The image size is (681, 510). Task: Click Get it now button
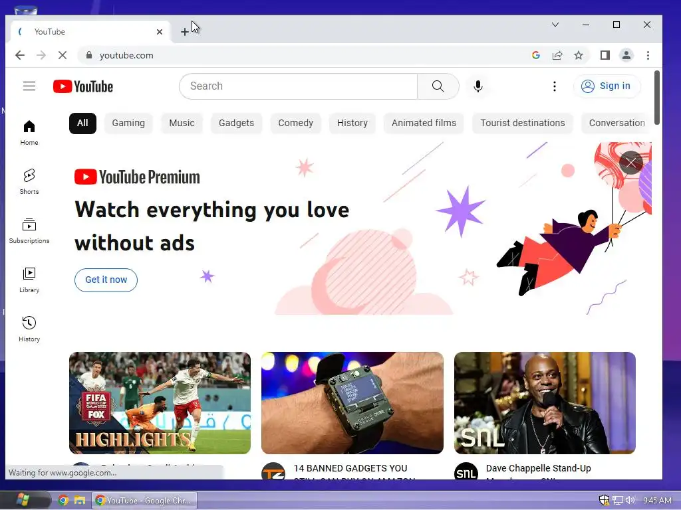(106, 280)
